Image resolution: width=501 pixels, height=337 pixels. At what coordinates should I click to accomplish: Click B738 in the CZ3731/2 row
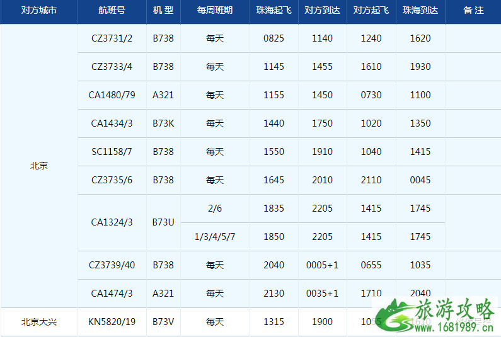point(163,38)
